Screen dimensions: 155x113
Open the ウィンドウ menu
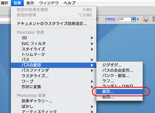pyautogui.click(x=49, y=3)
